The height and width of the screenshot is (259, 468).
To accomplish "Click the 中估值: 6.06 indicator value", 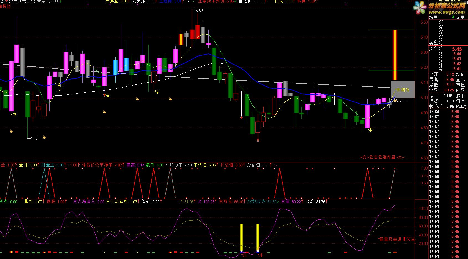I will (206, 165).
